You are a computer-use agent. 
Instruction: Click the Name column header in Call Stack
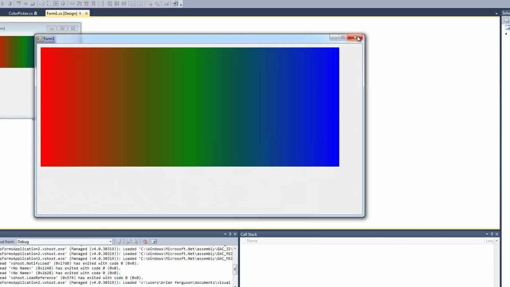252,241
